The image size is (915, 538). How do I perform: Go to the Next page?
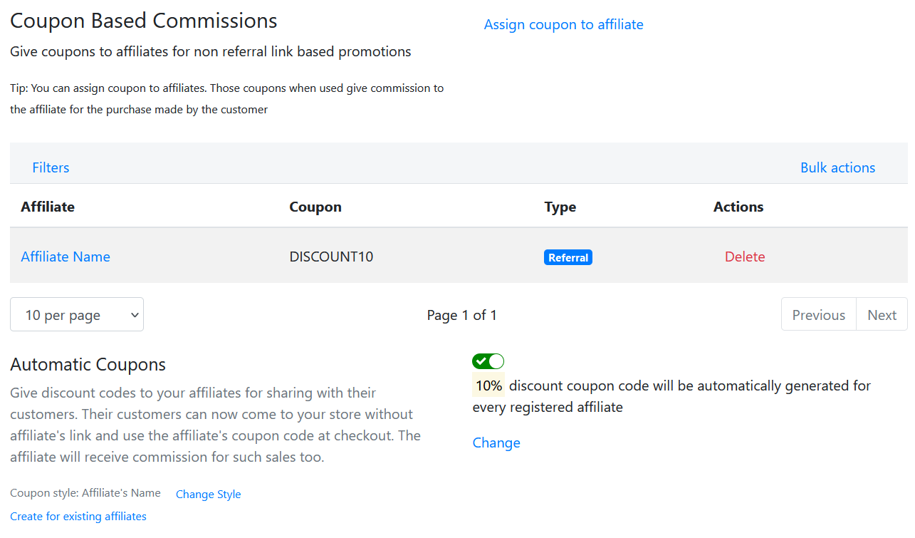(x=882, y=315)
